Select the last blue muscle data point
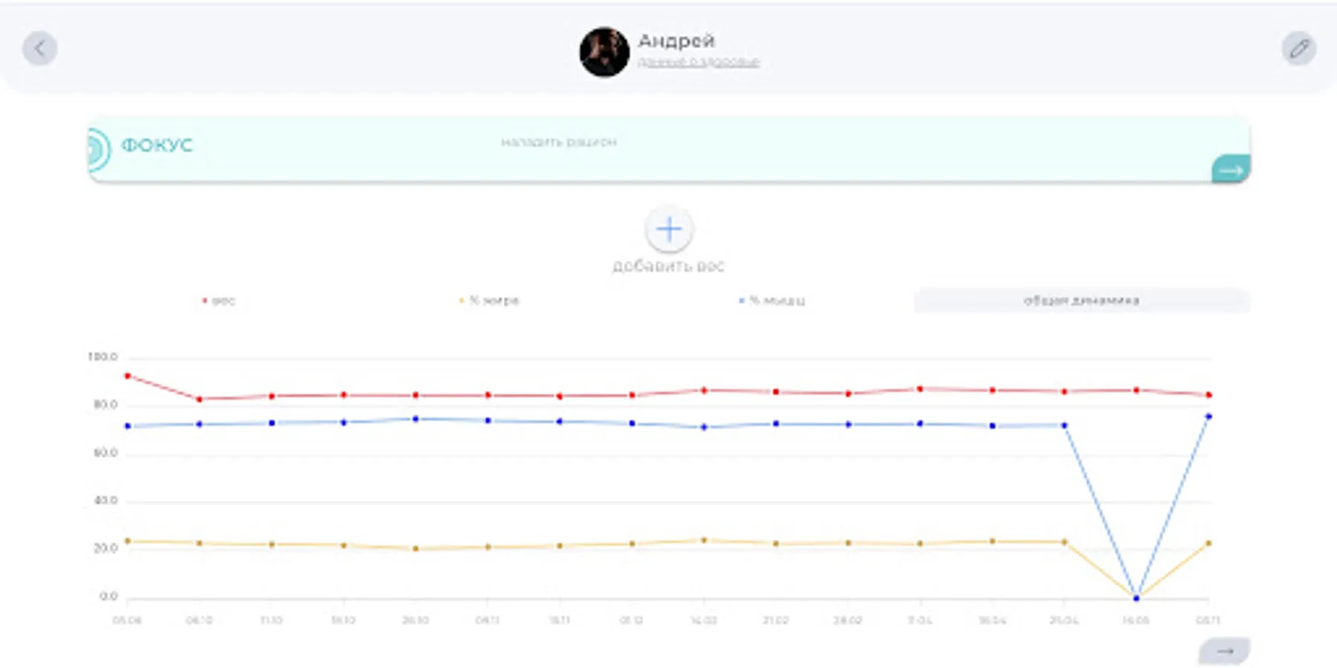The width and height of the screenshot is (1337, 668). (x=1208, y=417)
